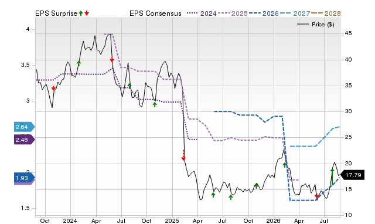
Task: Click the green beat arrow in November 2024
Action: (155, 104)
